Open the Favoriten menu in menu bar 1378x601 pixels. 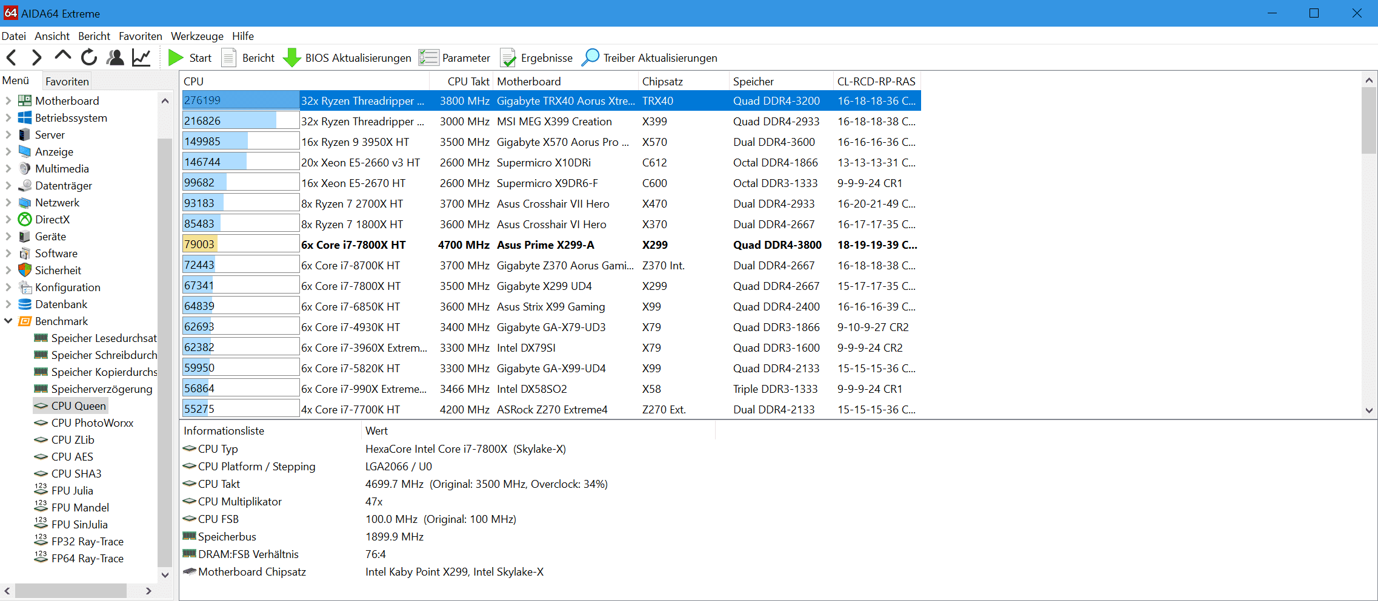pos(141,36)
